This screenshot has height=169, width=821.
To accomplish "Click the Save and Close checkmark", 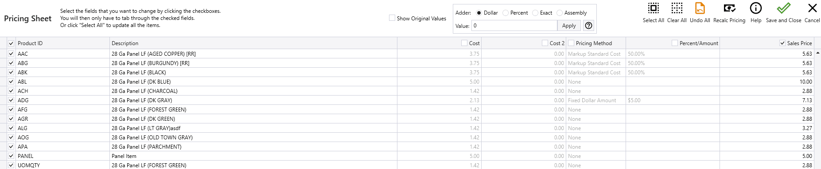I will coord(783,8).
